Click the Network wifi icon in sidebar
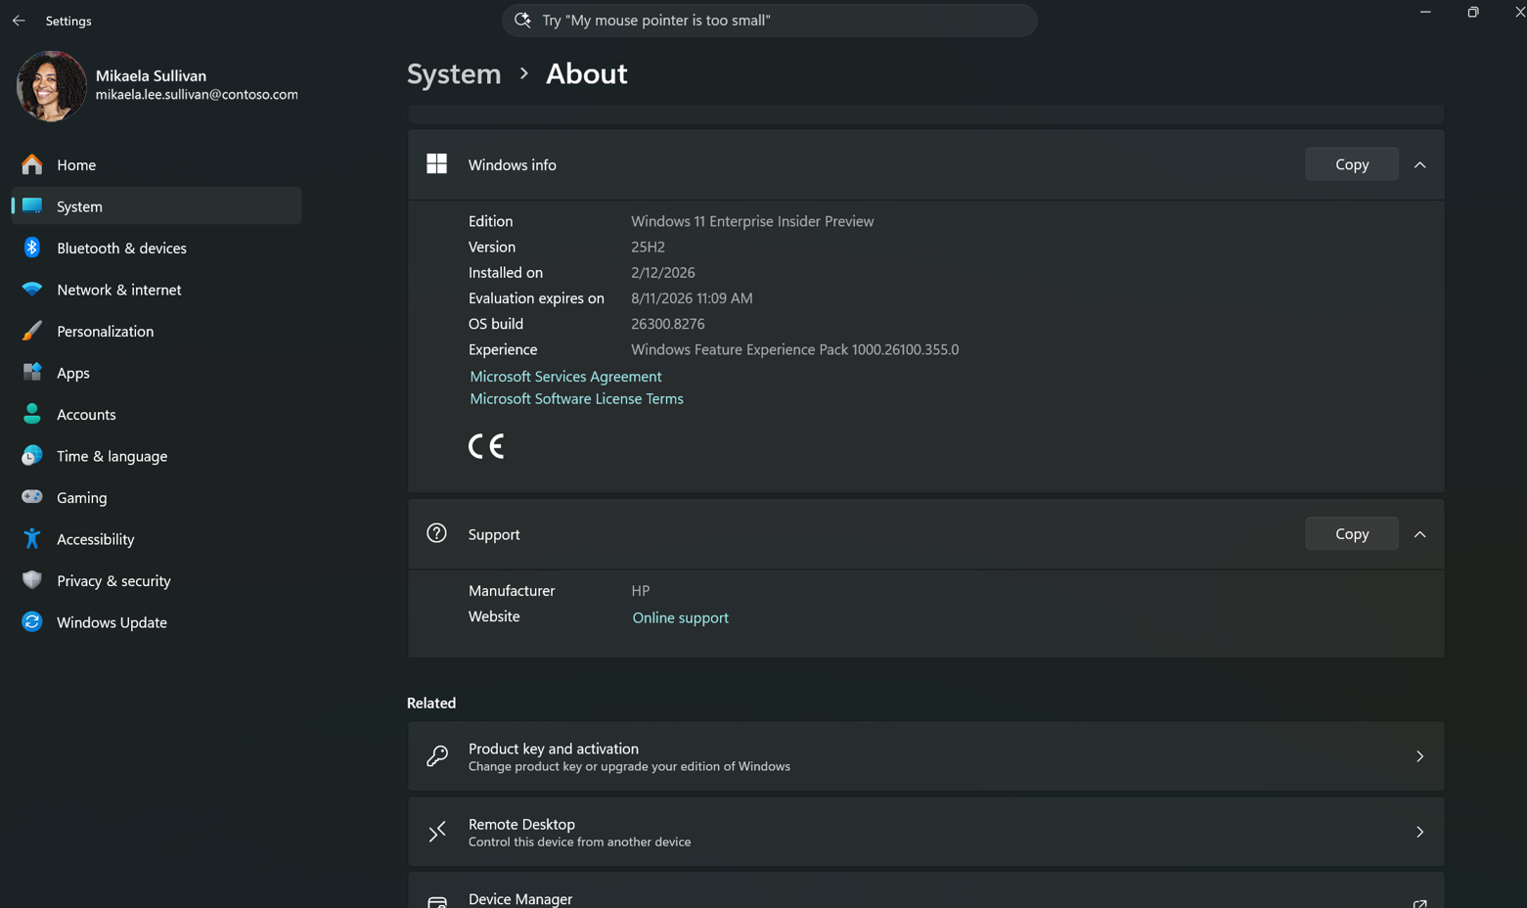 click(x=32, y=290)
